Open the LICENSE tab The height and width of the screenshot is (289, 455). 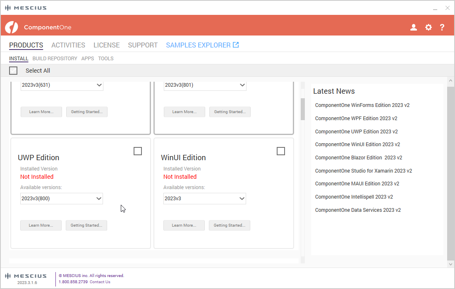coord(106,45)
